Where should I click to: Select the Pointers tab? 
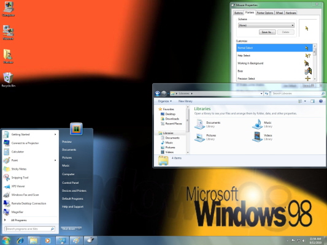tap(250, 12)
